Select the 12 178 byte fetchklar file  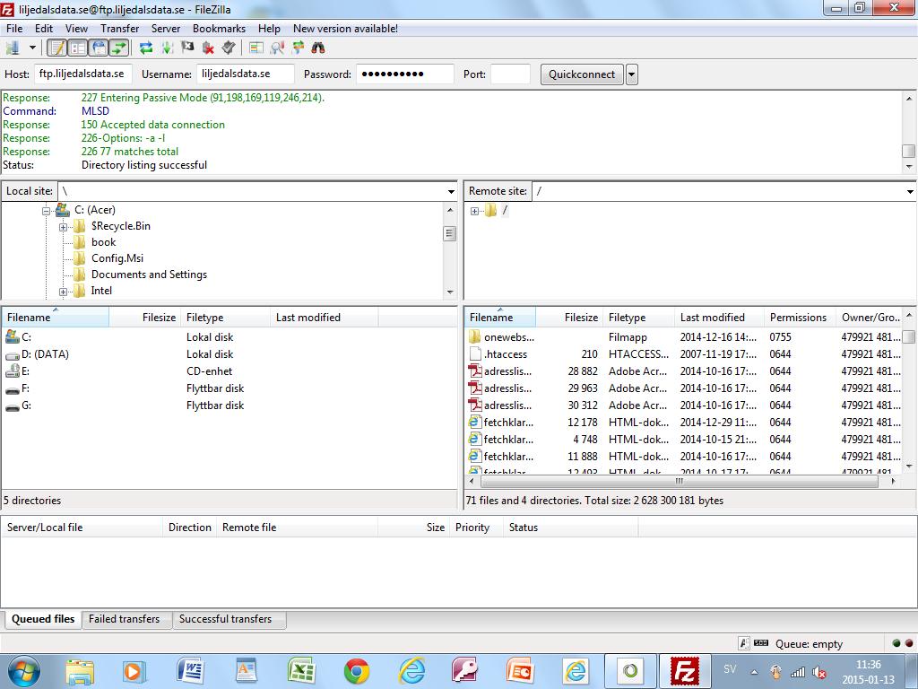[508, 422]
